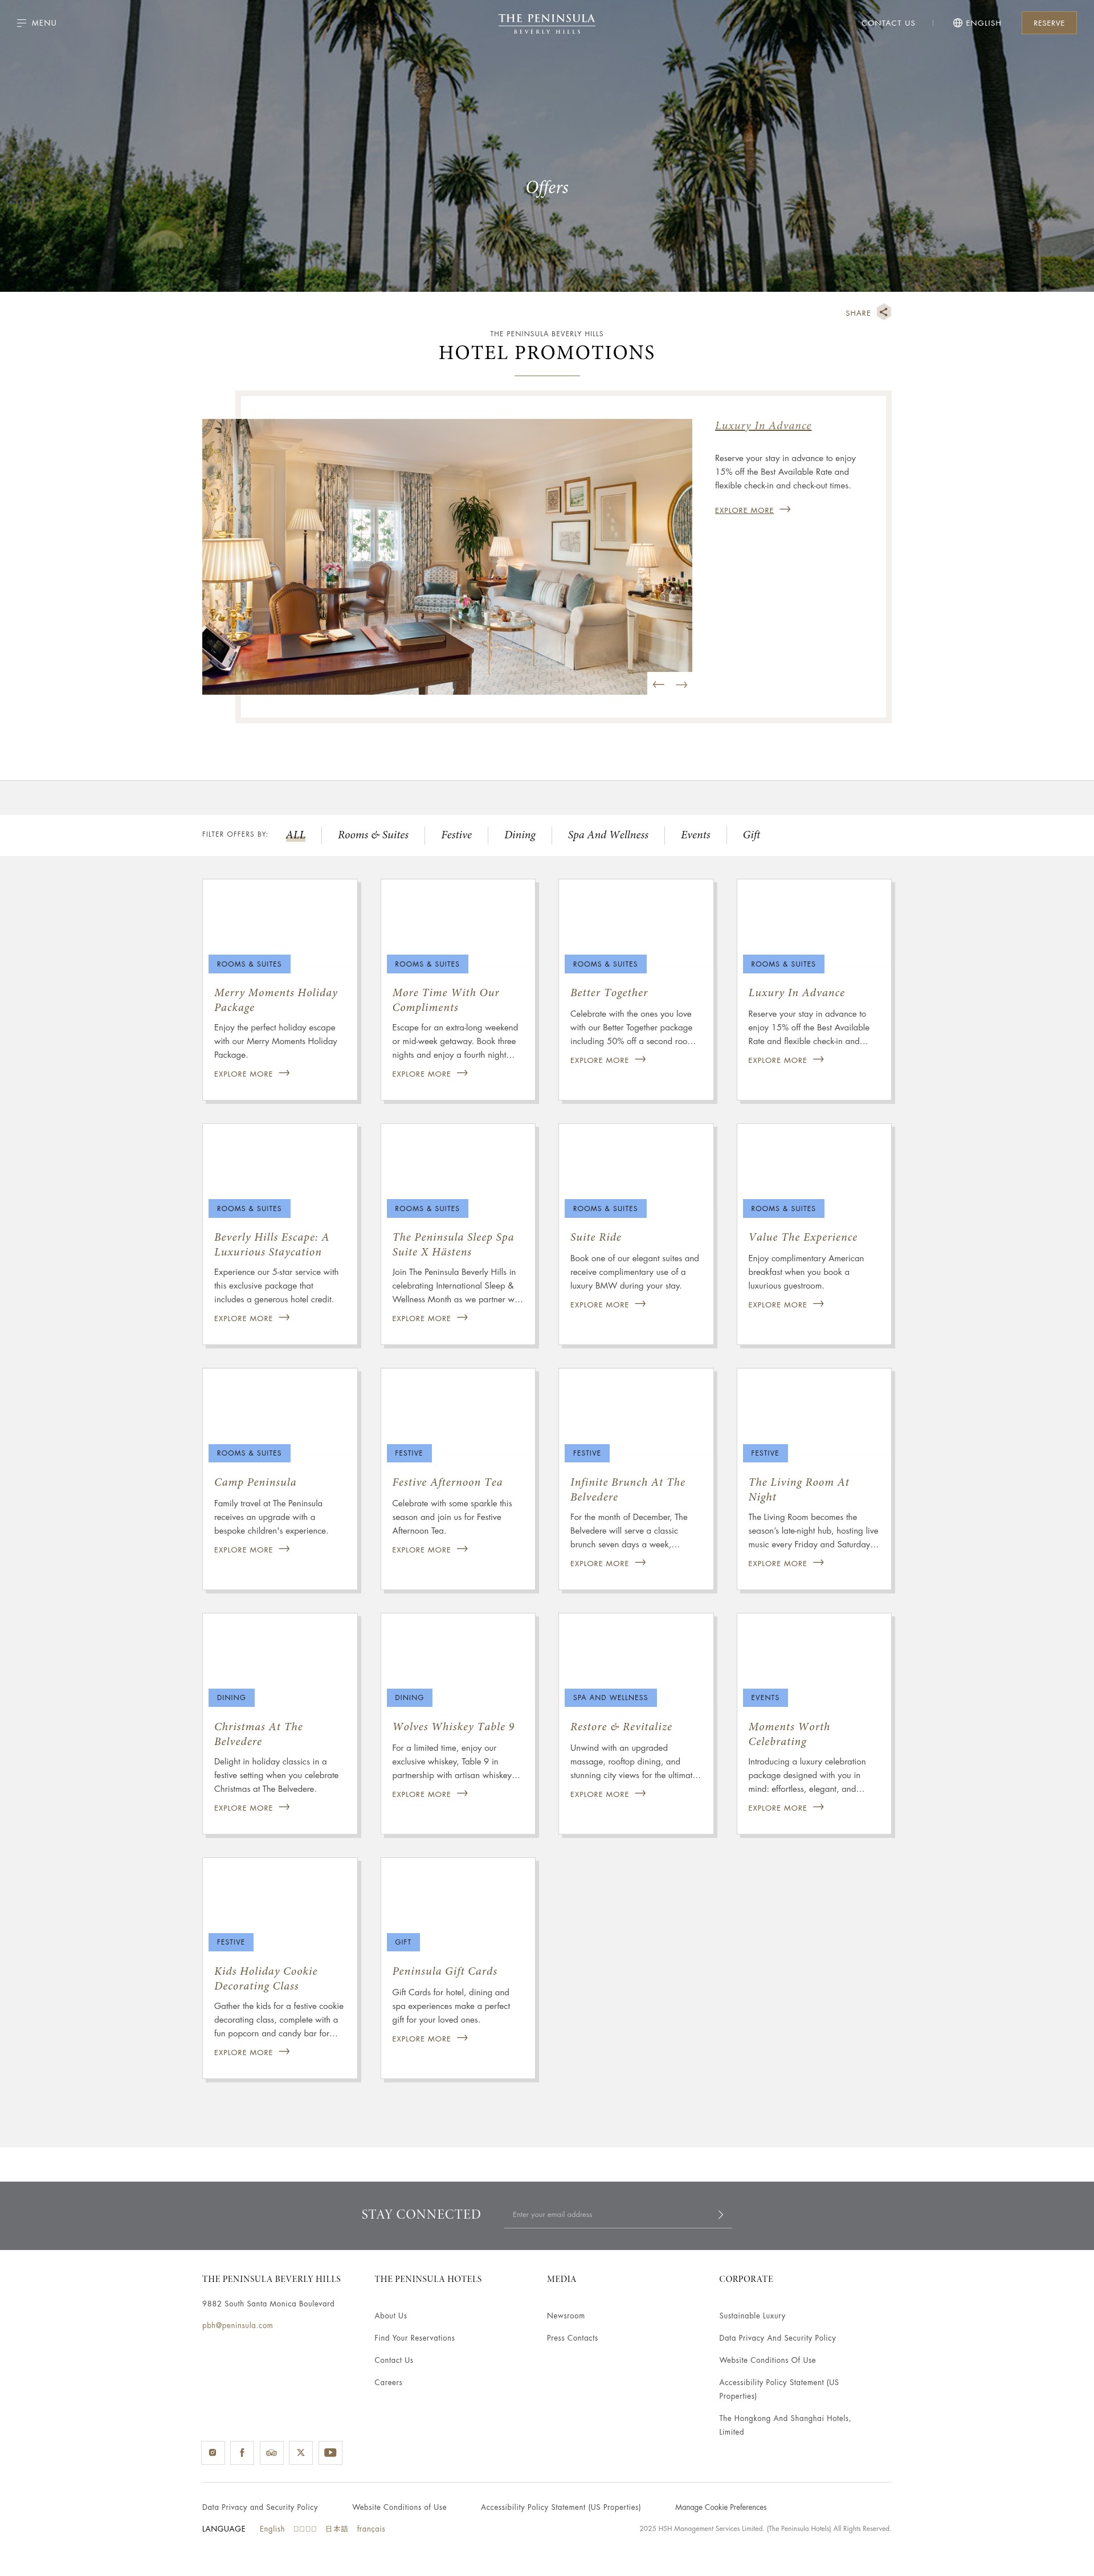The image size is (1094, 2576).
Task: Click arrow on Christmas At The Belvedere
Action: 284,1806
